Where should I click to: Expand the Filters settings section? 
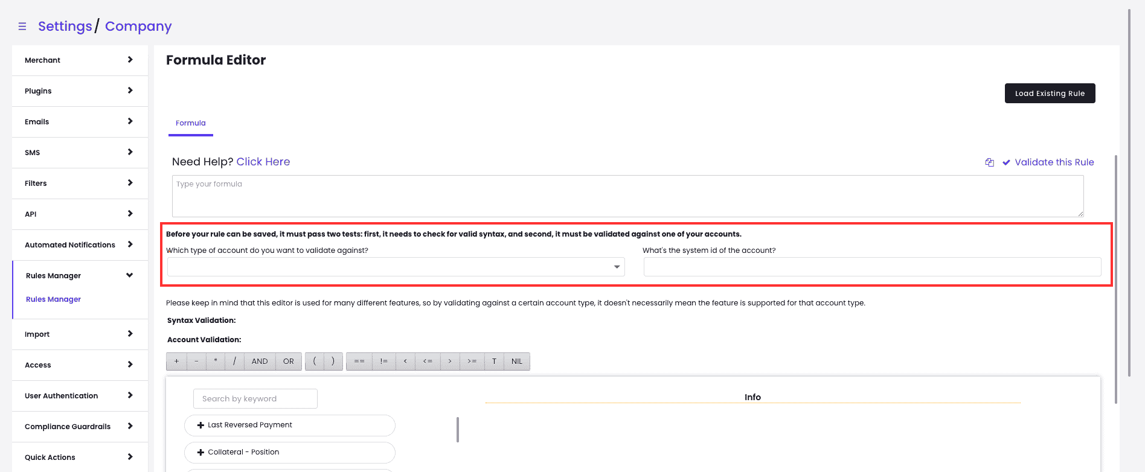(80, 183)
